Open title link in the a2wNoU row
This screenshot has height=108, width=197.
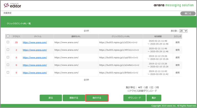coord(35,65)
